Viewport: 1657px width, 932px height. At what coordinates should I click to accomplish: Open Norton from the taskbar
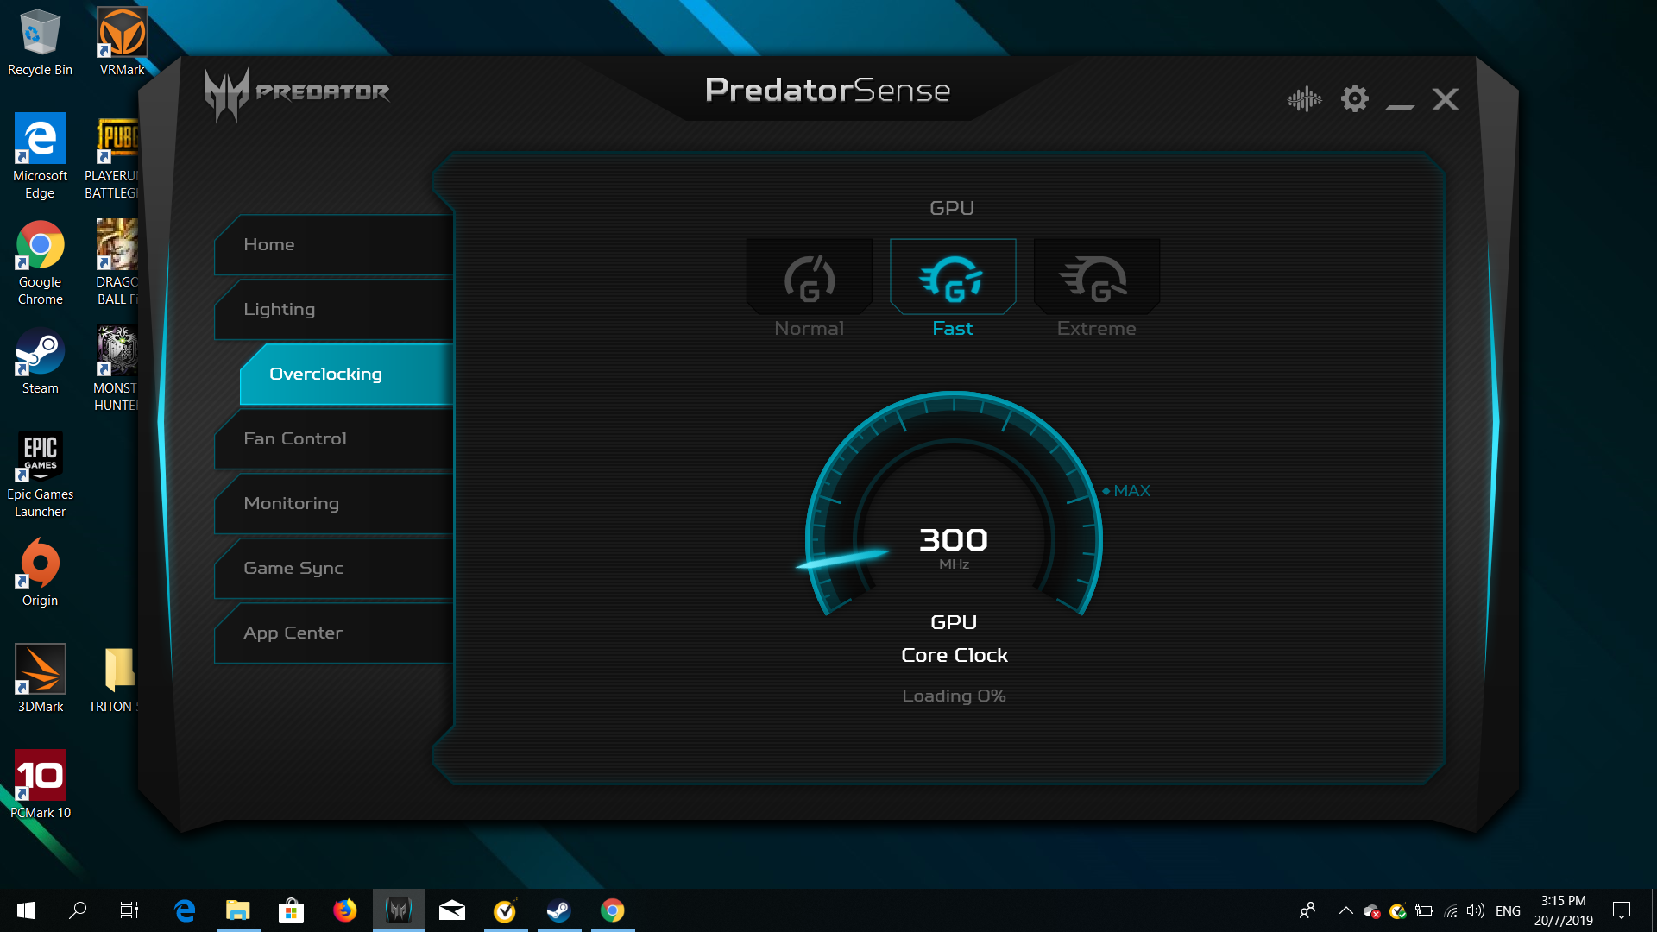506,910
